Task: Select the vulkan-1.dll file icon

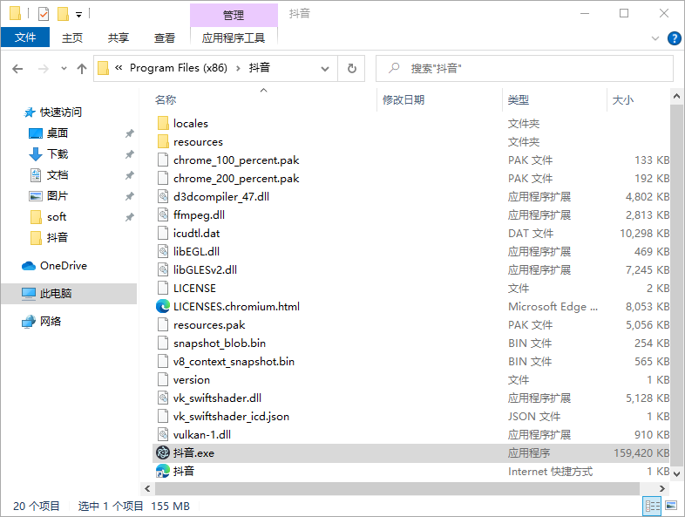Action: [163, 435]
